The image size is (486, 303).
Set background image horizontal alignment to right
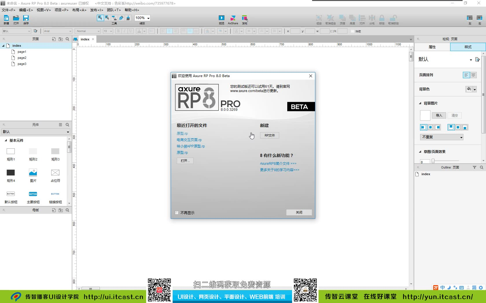click(x=438, y=127)
